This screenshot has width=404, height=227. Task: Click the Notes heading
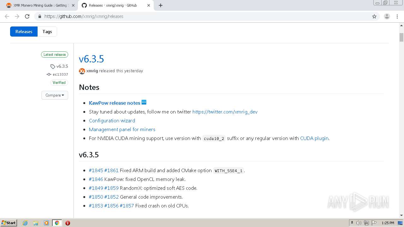89,87
